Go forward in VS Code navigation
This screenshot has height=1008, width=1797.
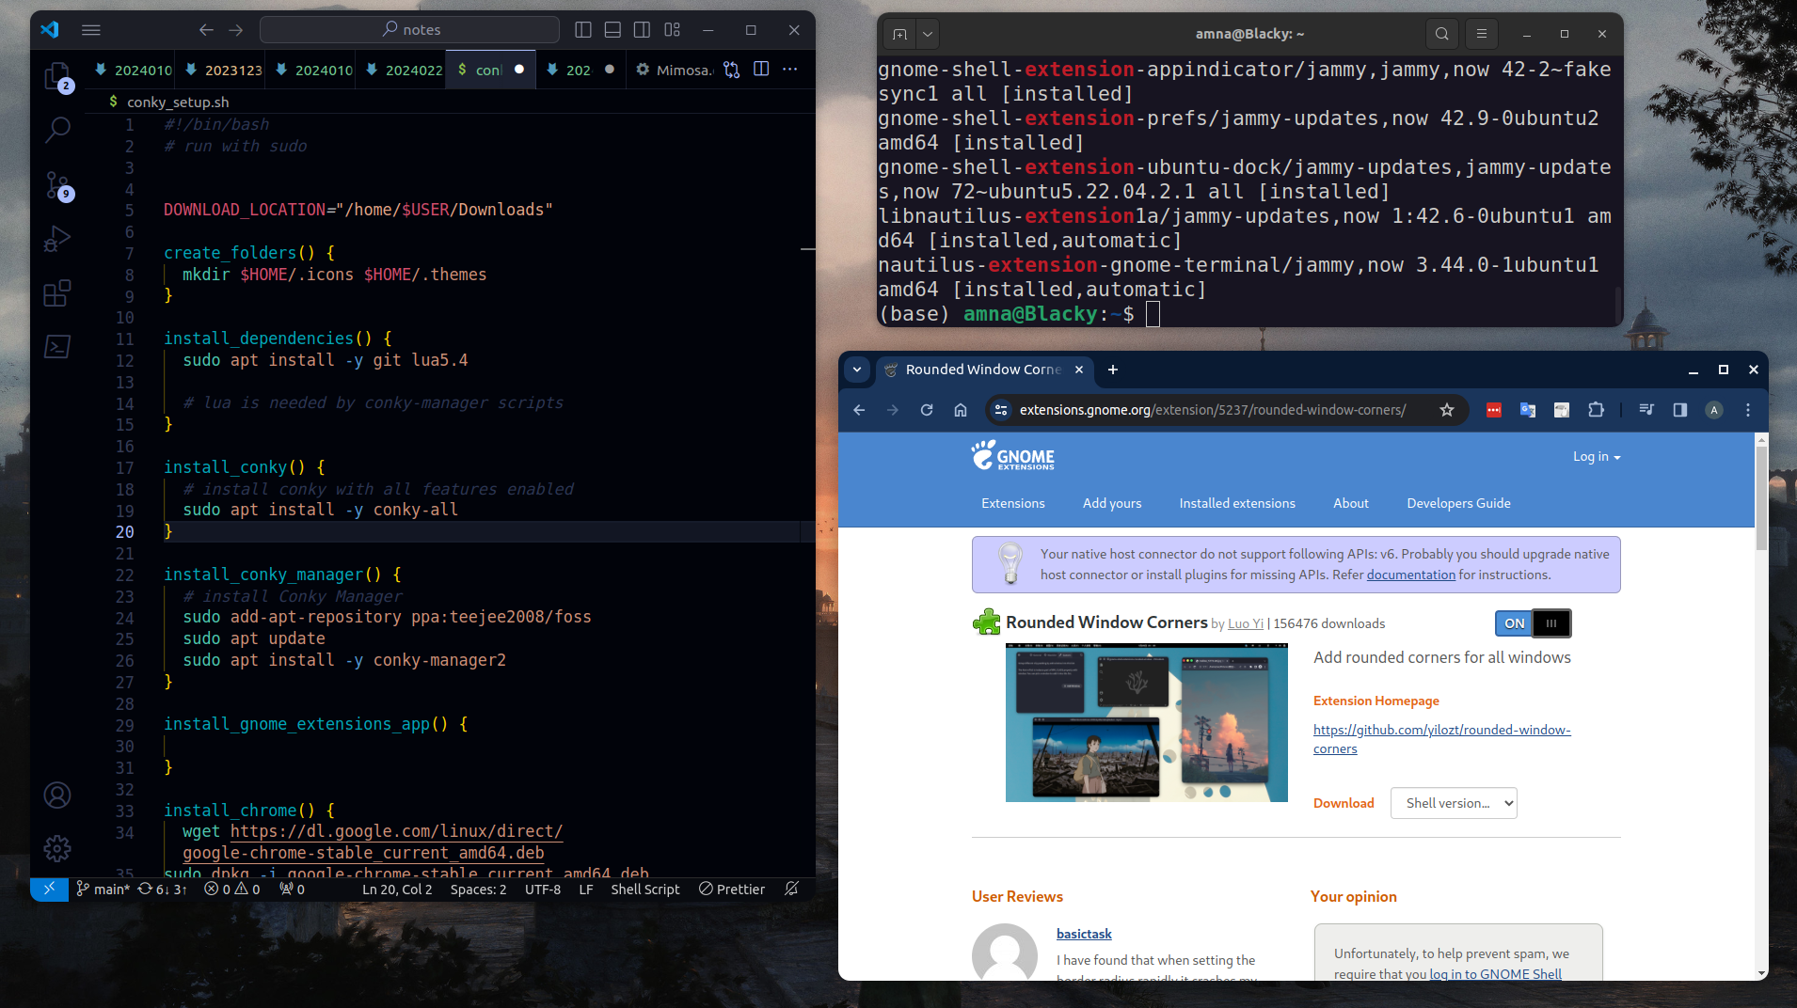236,30
